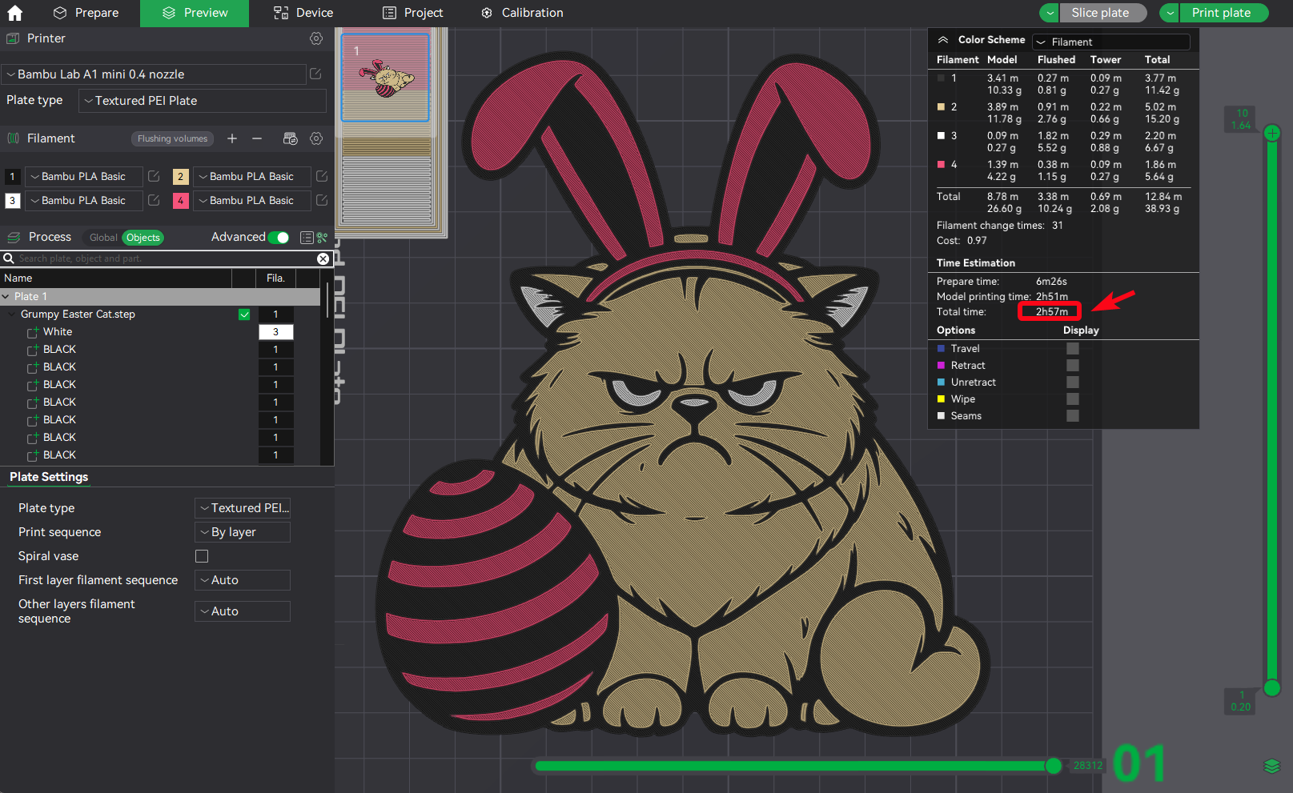Open the Slice plate dropdown arrow

1050,13
